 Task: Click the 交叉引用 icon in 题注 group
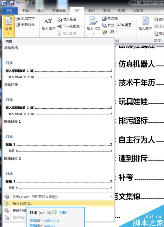(156, 34)
